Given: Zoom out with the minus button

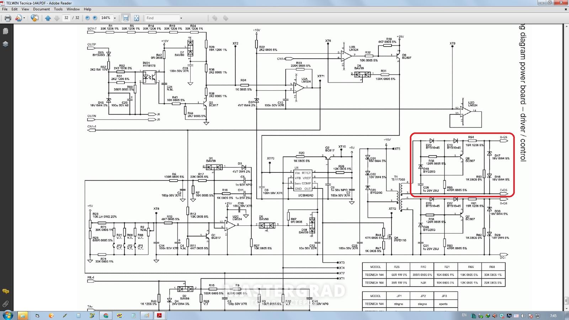Looking at the screenshot, I should pos(88,18).
